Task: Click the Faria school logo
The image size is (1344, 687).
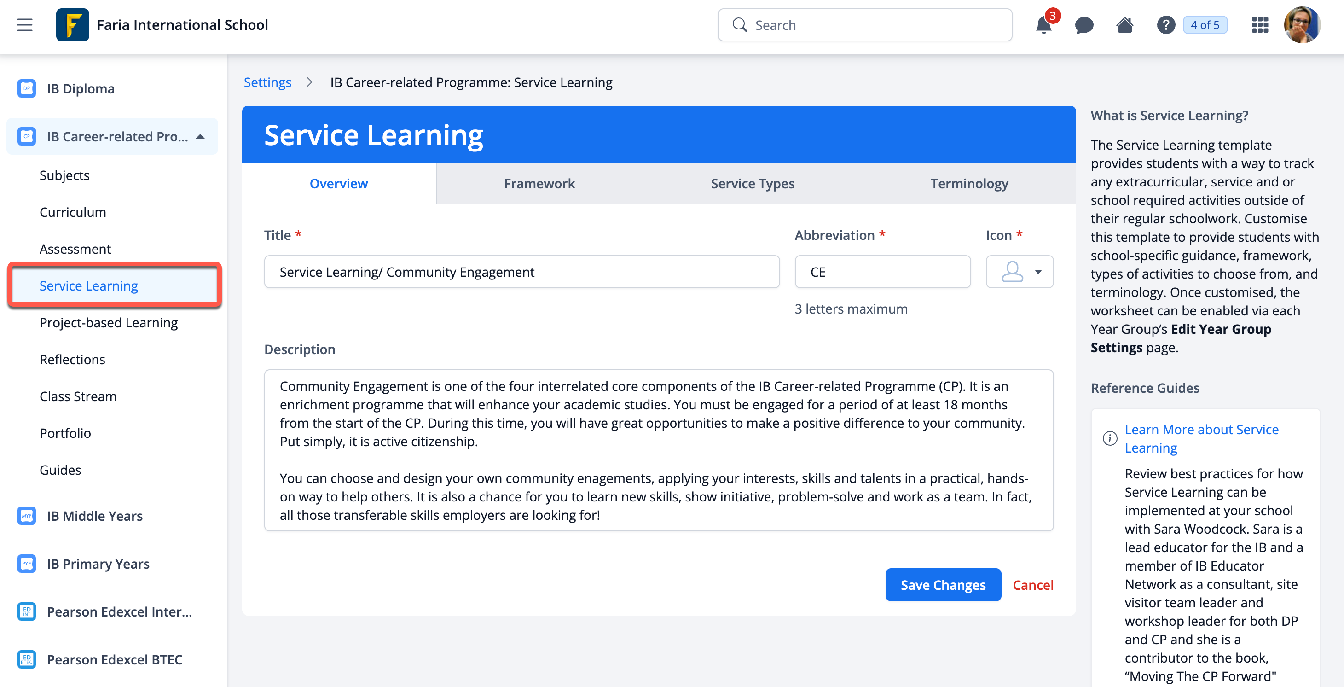Action: click(x=73, y=24)
